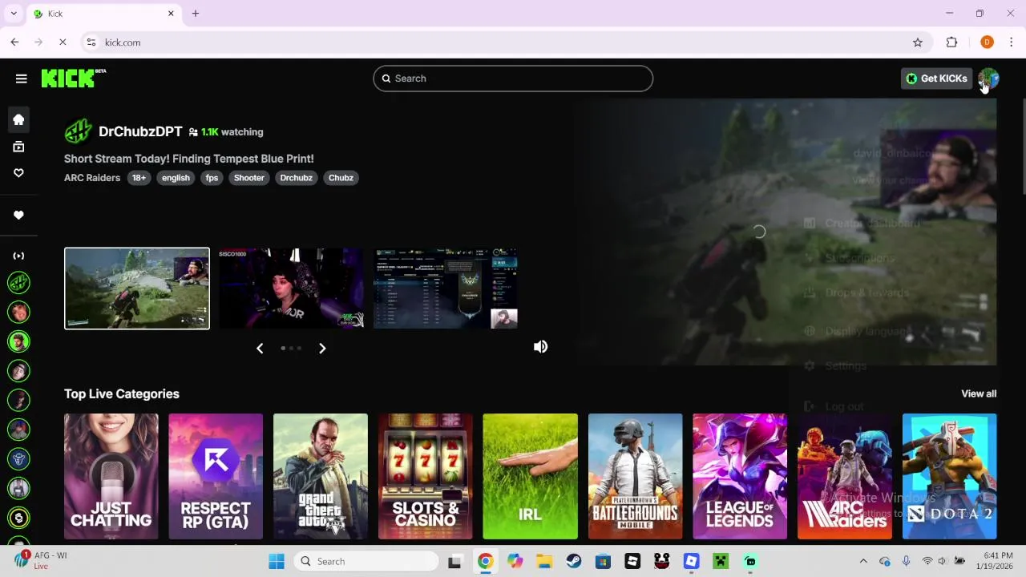Mute the featured stream with speaker icon
This screenshot has width=1026, height=577.
(541, 346)
